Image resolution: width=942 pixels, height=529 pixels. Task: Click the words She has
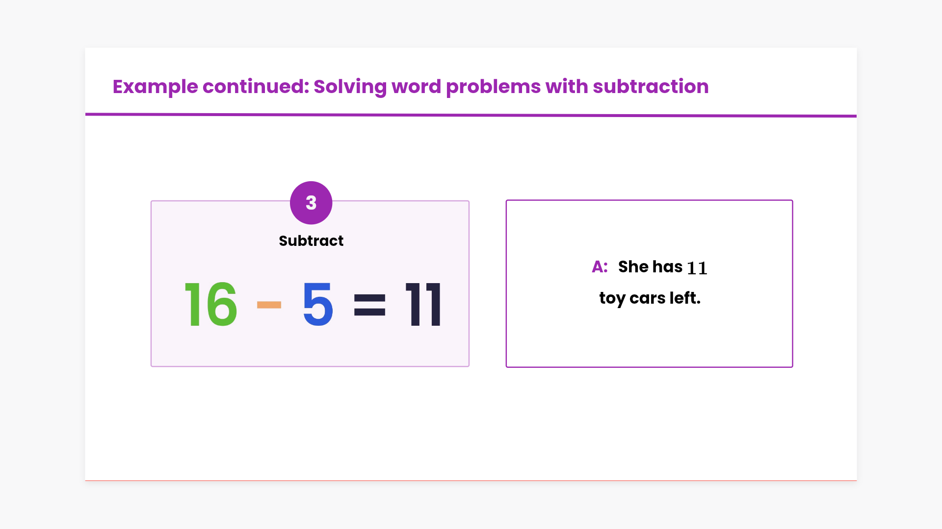click(x=650, y=267)
